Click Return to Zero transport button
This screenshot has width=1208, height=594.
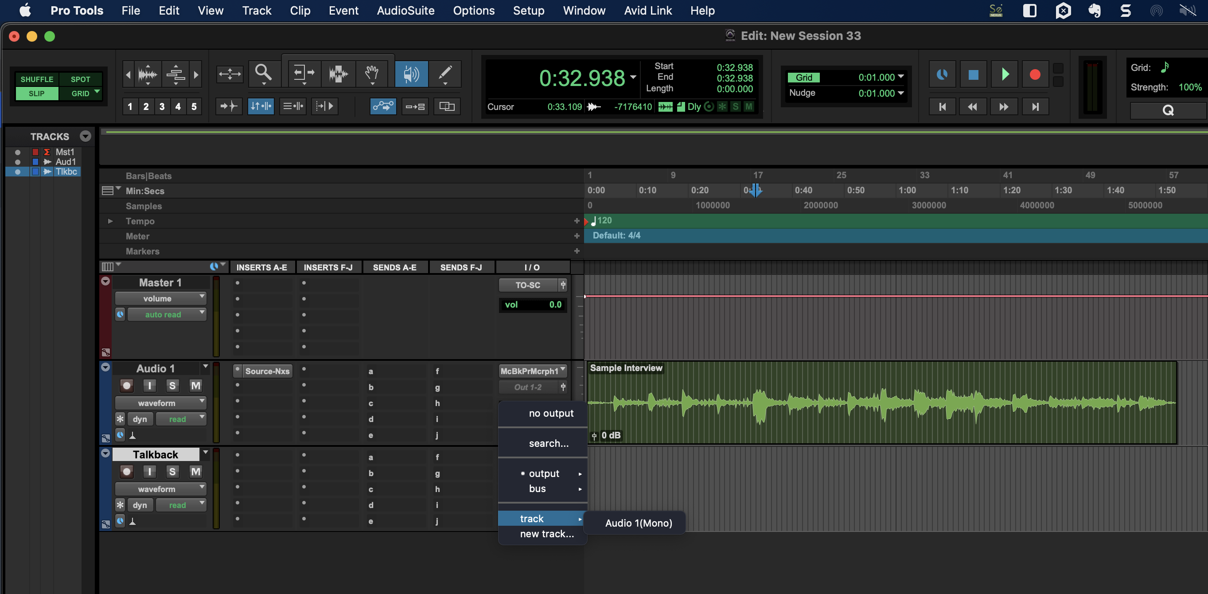(x=942, y=107)
